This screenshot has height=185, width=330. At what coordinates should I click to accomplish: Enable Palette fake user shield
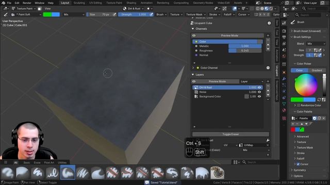[315, 118]
